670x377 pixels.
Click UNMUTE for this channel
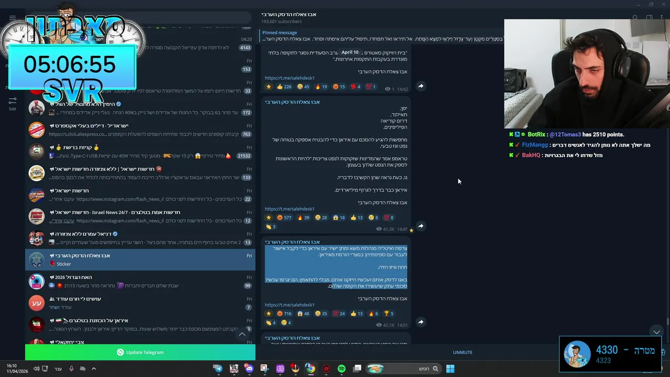[x=463, y=352]
